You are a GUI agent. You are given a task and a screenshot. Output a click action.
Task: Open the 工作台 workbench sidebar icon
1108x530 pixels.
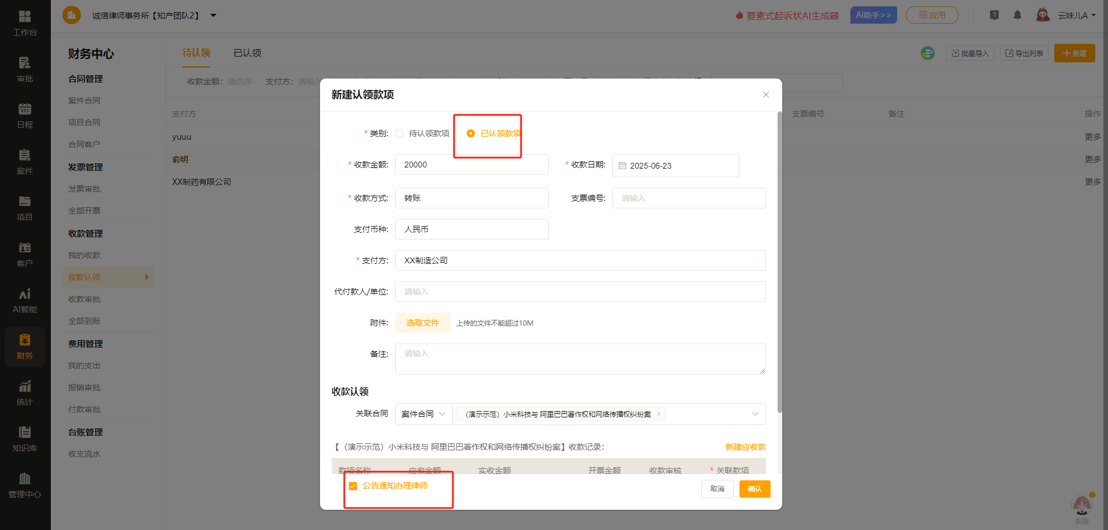(25, 23)
